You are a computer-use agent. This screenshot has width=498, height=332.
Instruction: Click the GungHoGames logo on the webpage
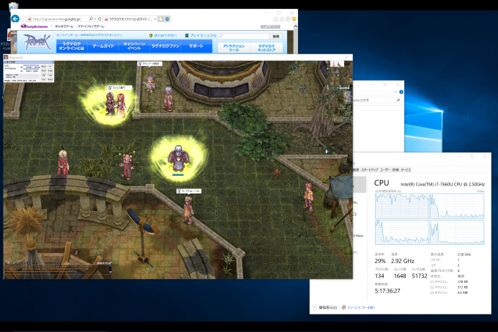[x=34, y=26]
